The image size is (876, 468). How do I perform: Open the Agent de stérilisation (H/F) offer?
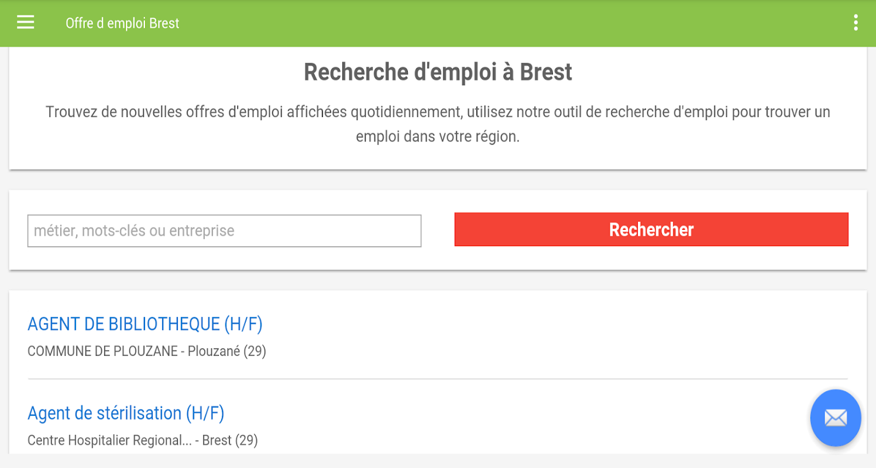[x=126, y=414]
